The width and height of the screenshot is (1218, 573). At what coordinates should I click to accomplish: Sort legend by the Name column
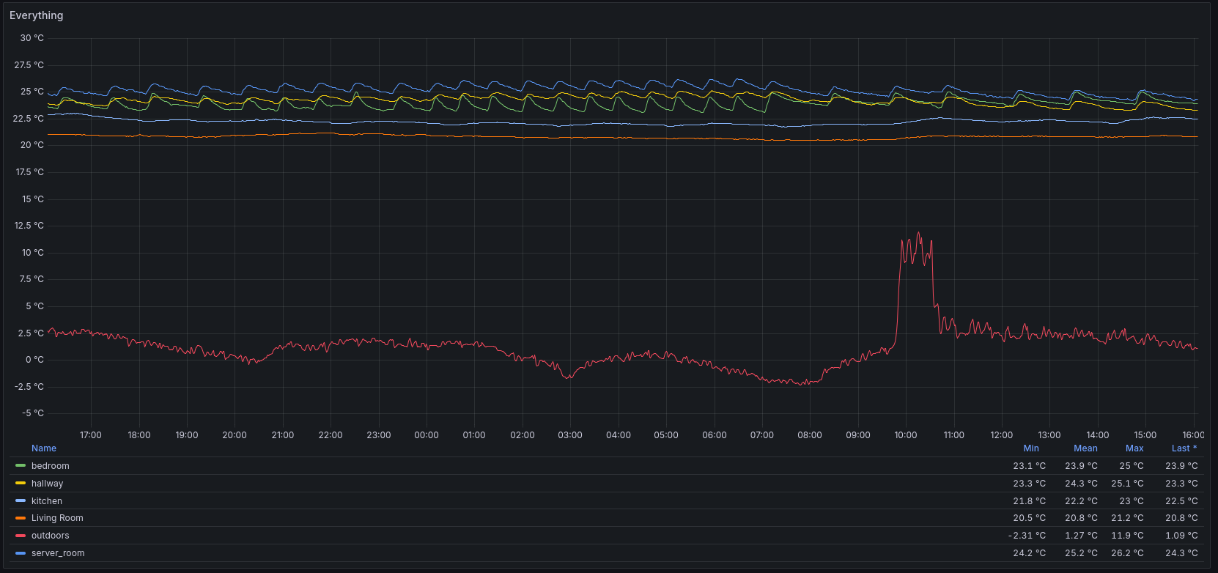point(44,448)
